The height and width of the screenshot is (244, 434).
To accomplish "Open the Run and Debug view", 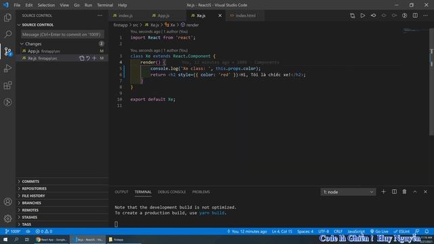I will tap(7, 68).
